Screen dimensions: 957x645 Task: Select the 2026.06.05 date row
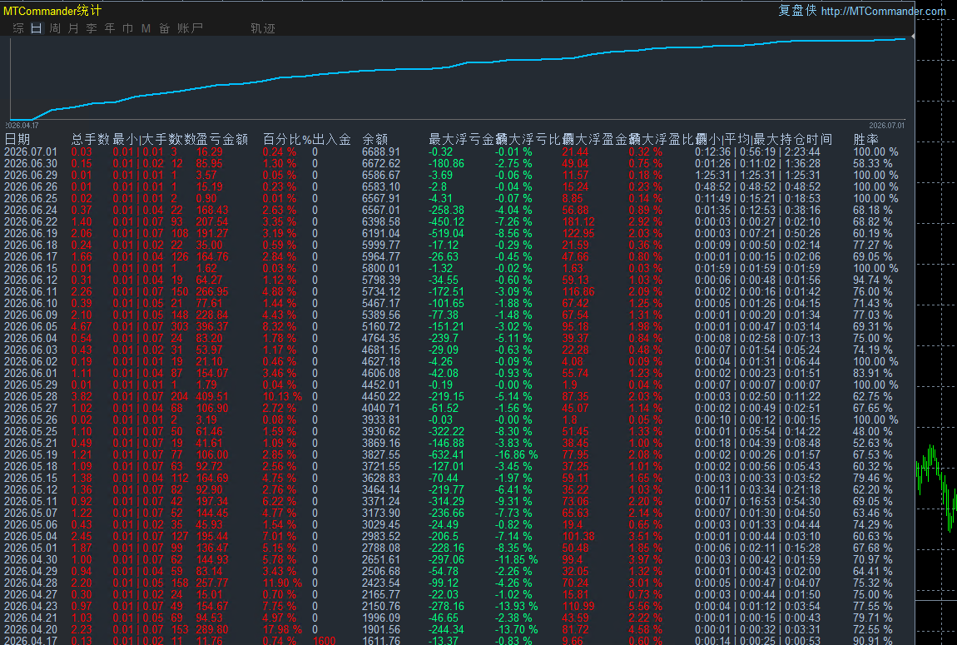point(31,326)
